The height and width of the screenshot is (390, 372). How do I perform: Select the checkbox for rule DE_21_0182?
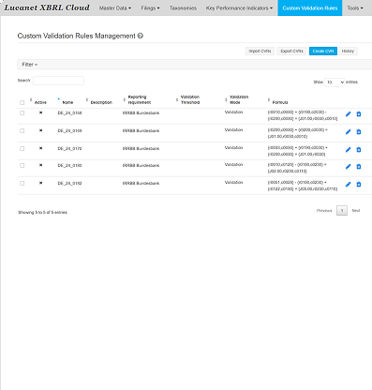[x=22, y=183]
